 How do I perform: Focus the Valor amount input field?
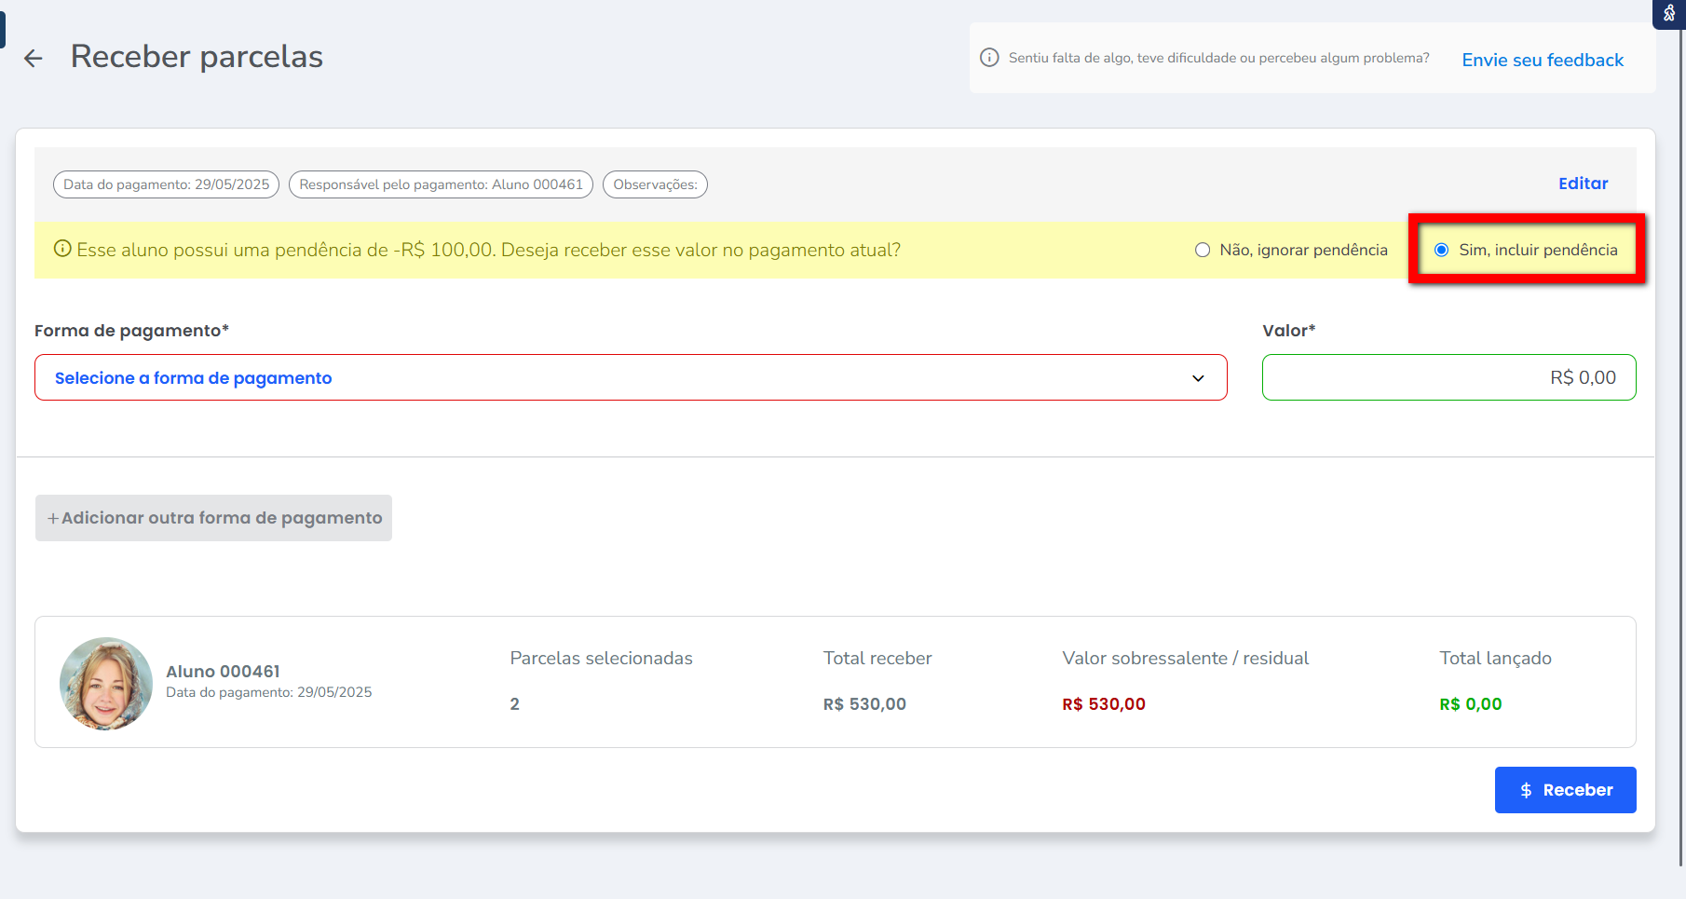(1448, 377)
